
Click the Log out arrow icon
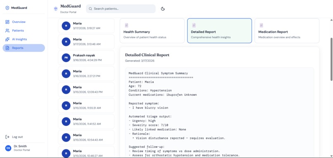point(7,137)
